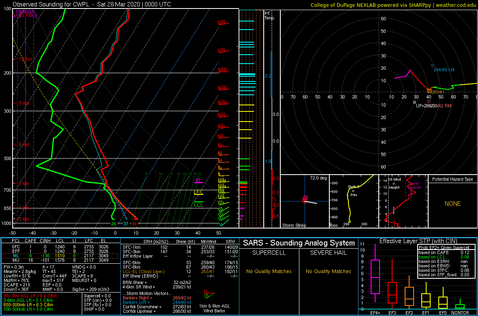The width and height of the screenshot is (478, 316).
Task: Click the wetbulb value 37
Action: click(126, 224)
